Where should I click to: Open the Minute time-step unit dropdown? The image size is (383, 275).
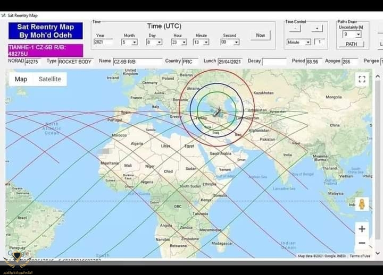pyautogui.click(x=307, y=42)
